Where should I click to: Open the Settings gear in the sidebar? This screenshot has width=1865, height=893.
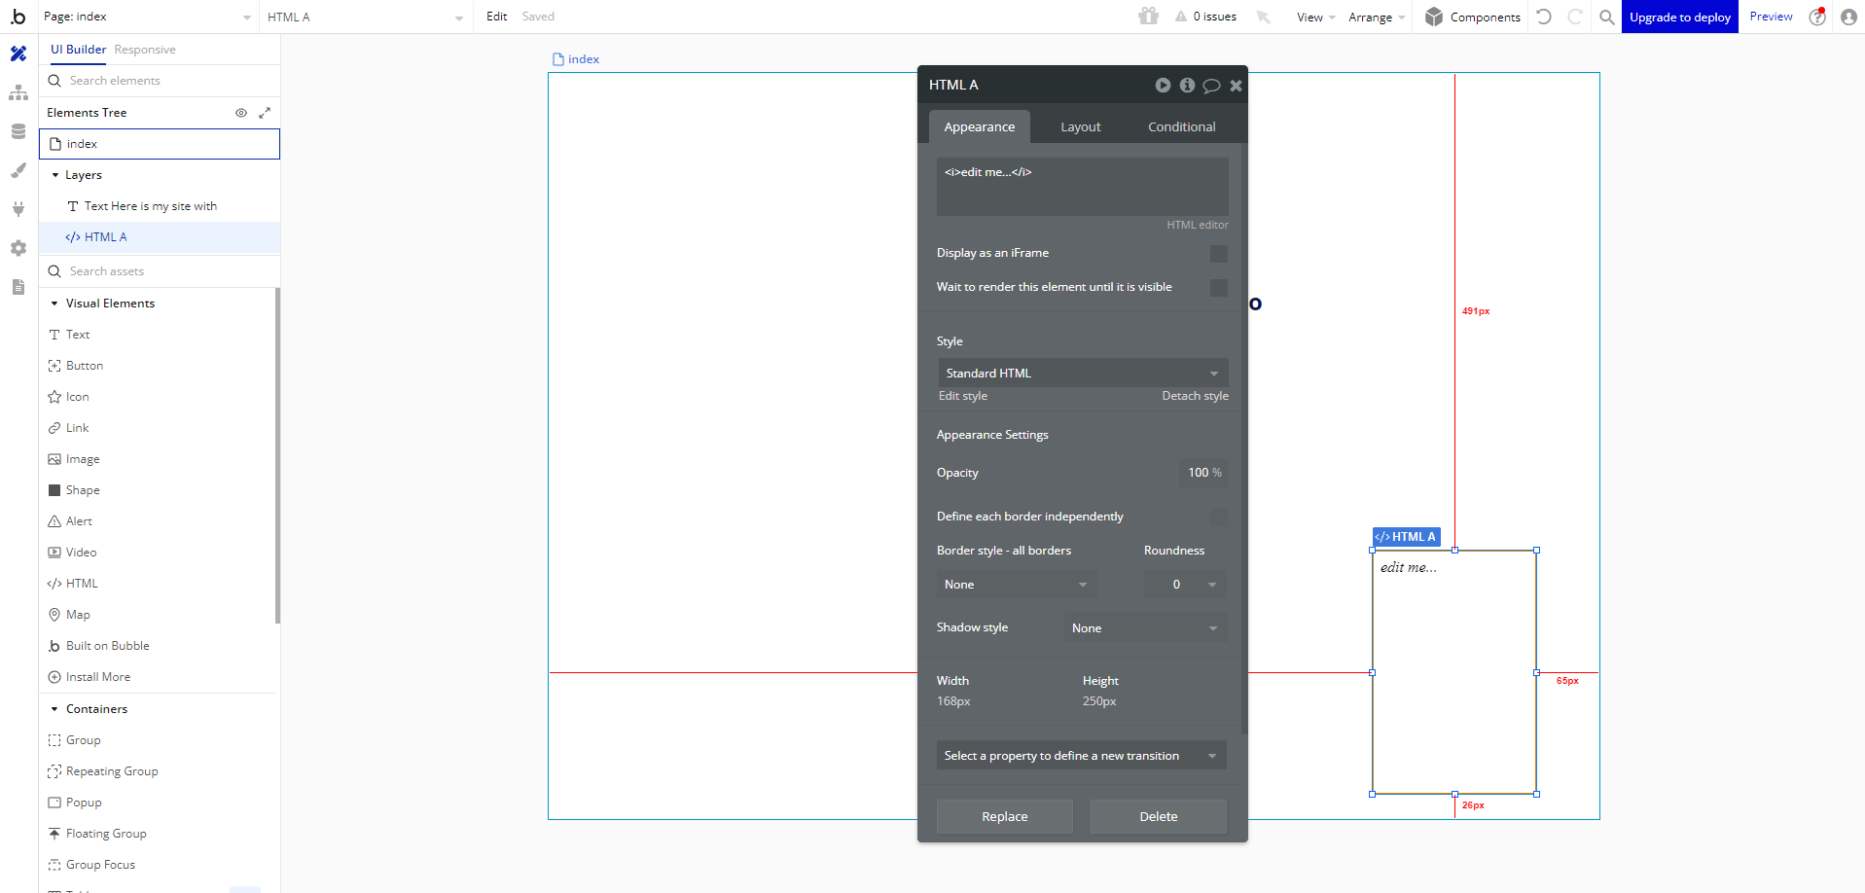18,248
